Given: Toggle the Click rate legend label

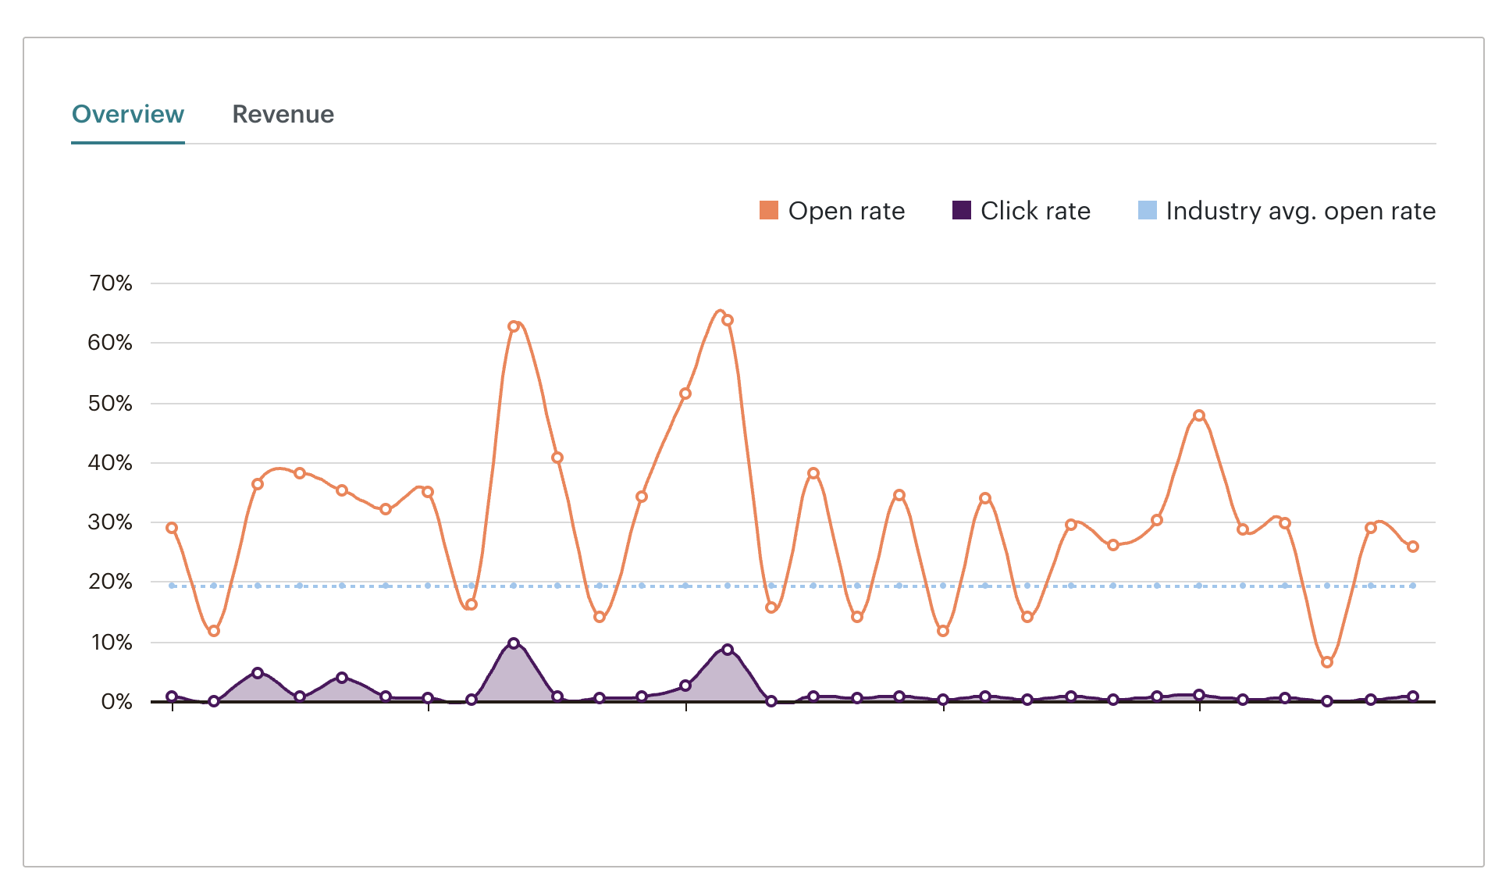Looking at the screenshot, I should (x=1035, y=211).
